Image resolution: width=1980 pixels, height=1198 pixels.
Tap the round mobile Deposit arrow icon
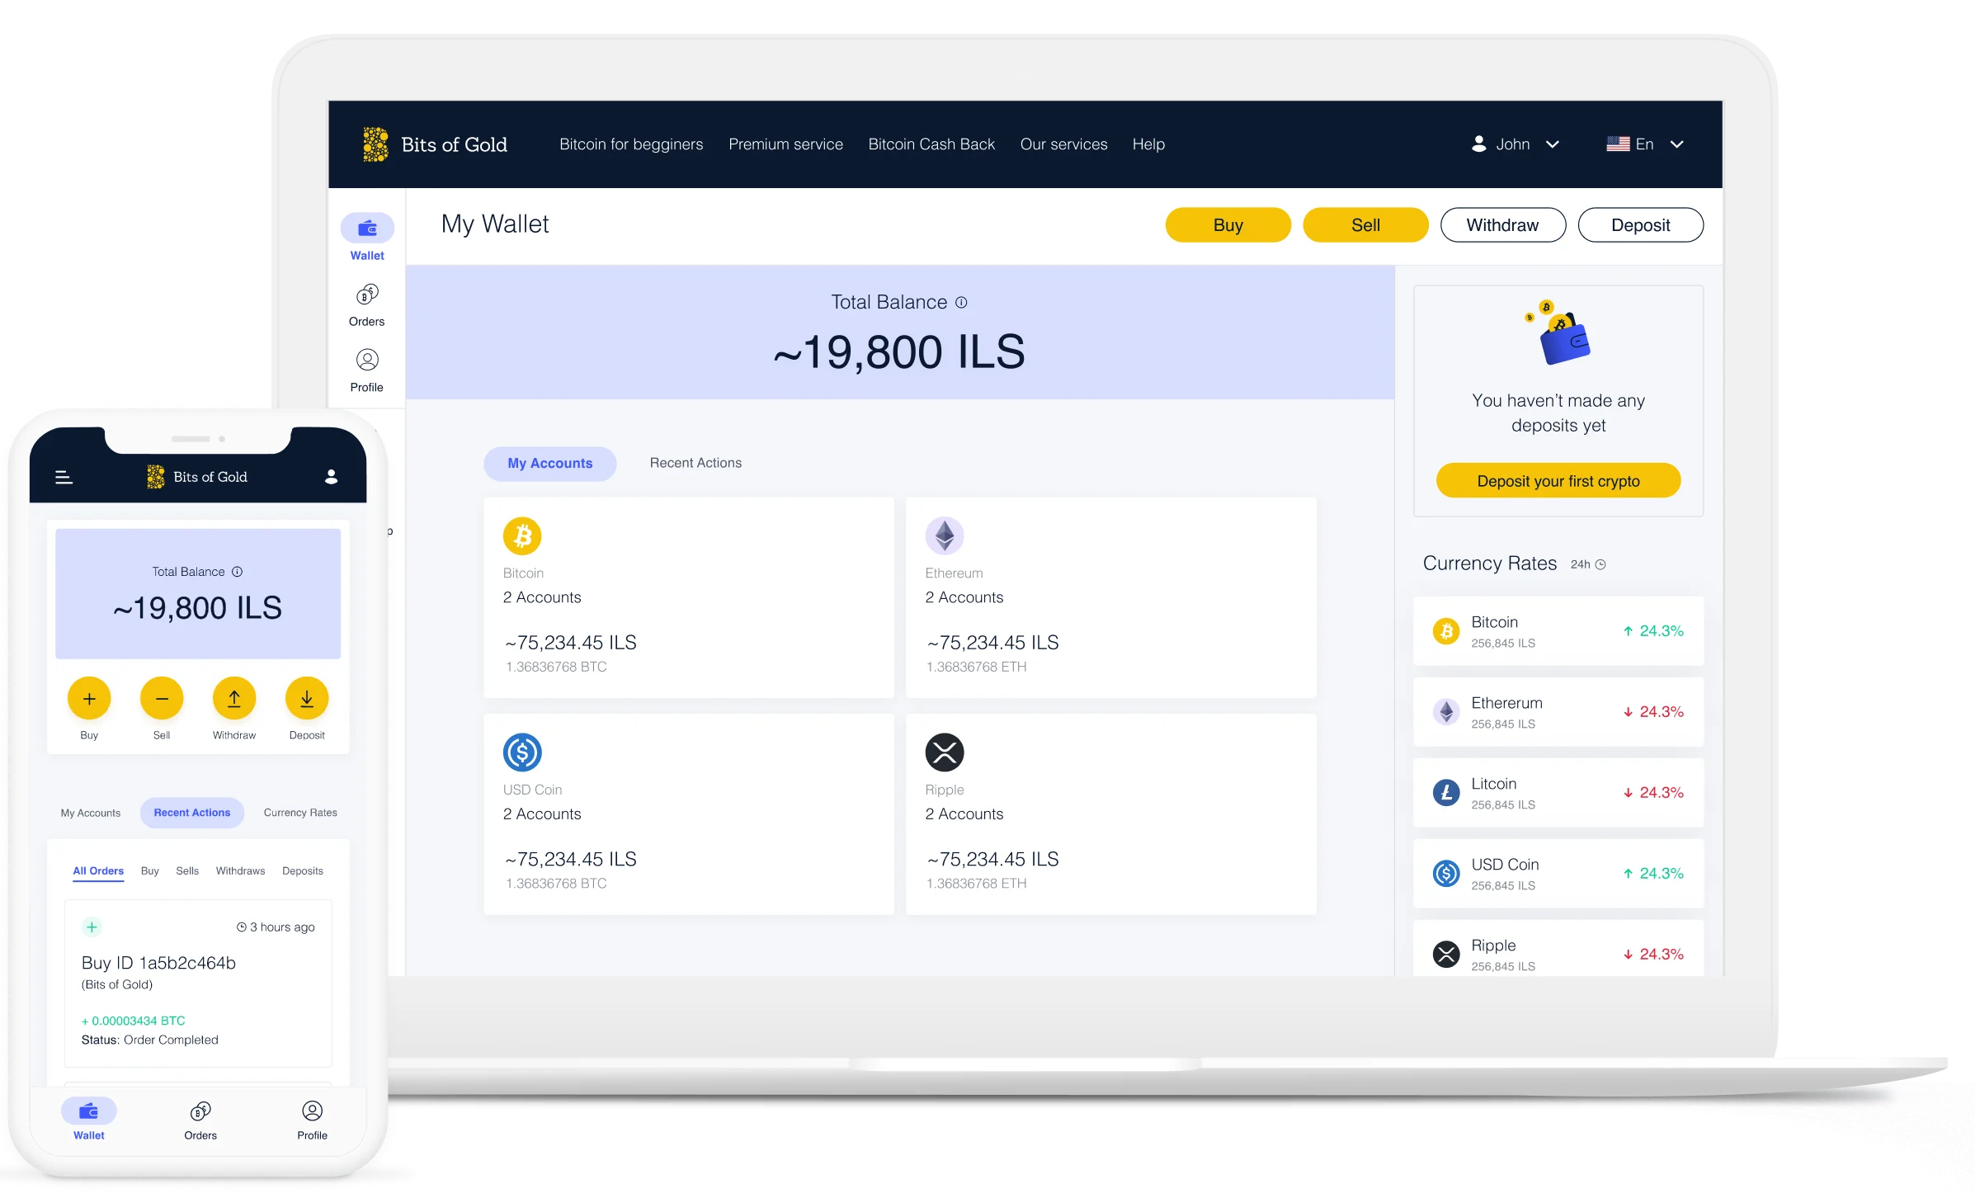[x=307, y=699]
